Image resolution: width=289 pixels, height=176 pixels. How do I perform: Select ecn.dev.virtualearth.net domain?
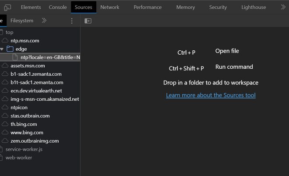(36, 91)
